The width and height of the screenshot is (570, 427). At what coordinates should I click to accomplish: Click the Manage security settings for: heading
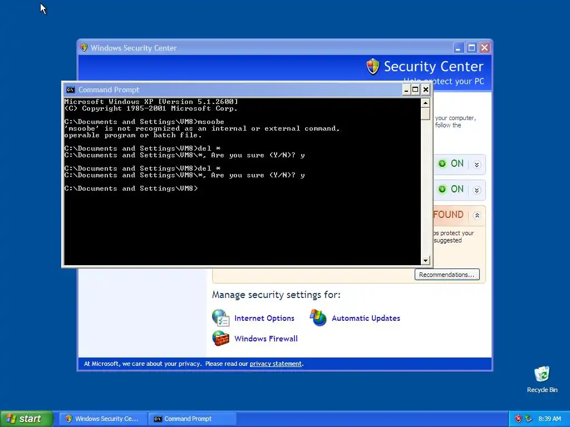tap(276, 295)
